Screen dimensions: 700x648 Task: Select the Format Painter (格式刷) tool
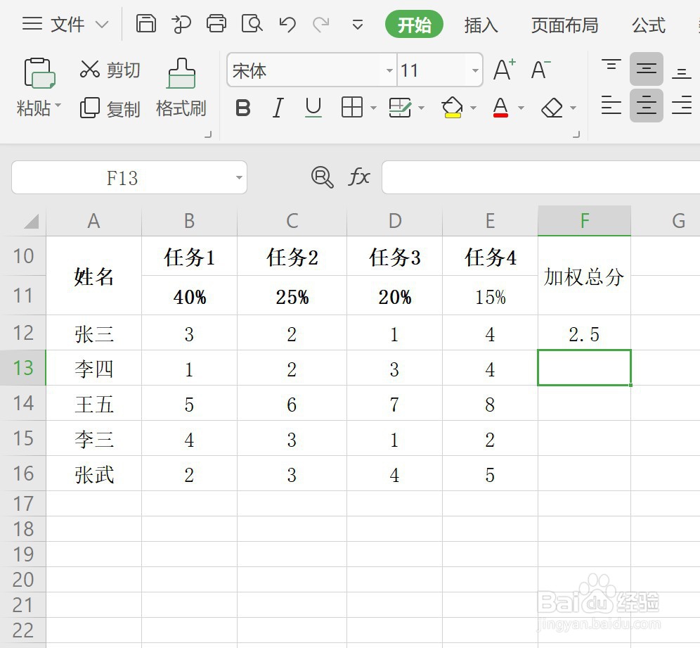click(181, 88)
